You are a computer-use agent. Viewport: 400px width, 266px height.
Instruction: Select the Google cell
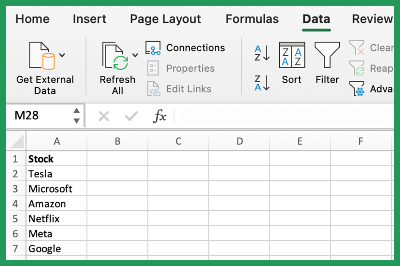(57, 249)
